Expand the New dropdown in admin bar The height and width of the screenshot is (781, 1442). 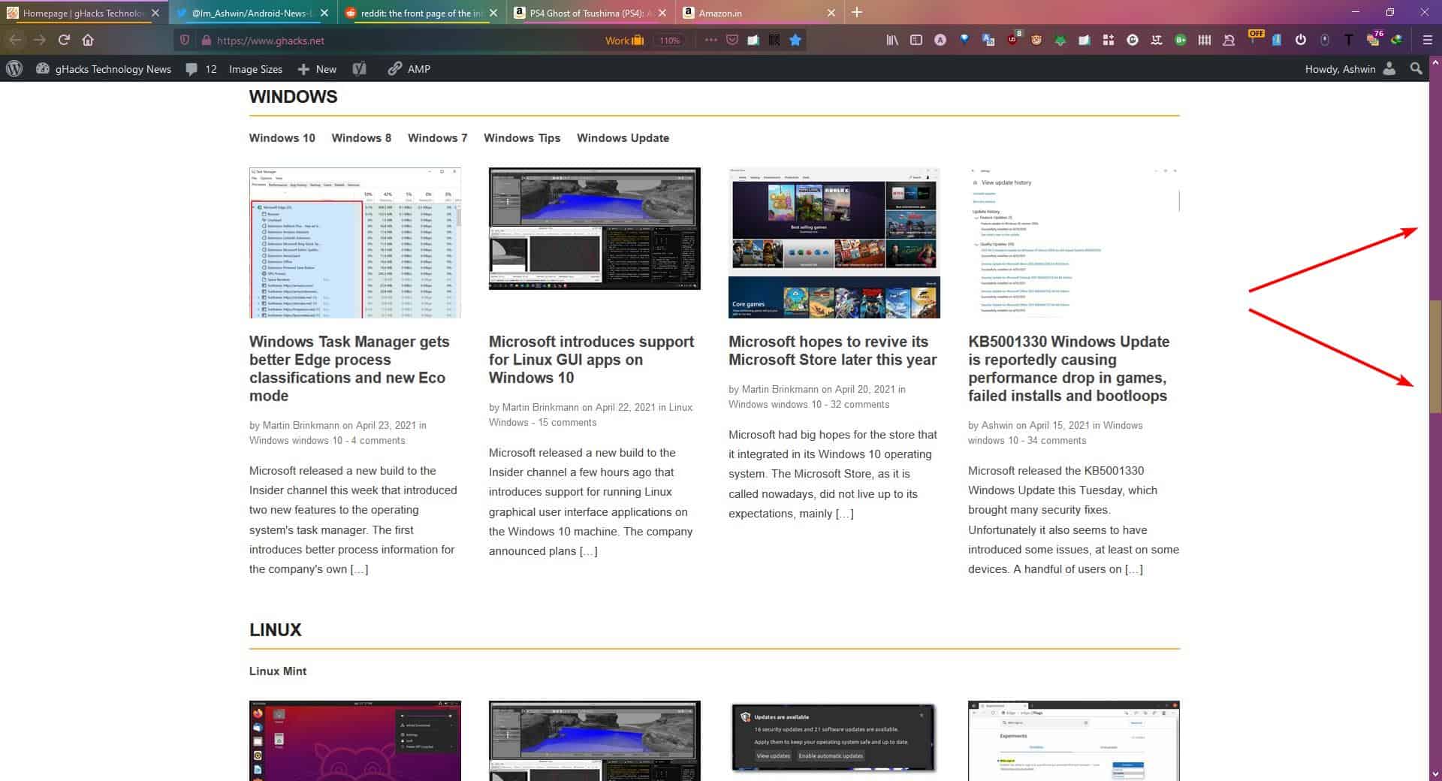(317, 69)
